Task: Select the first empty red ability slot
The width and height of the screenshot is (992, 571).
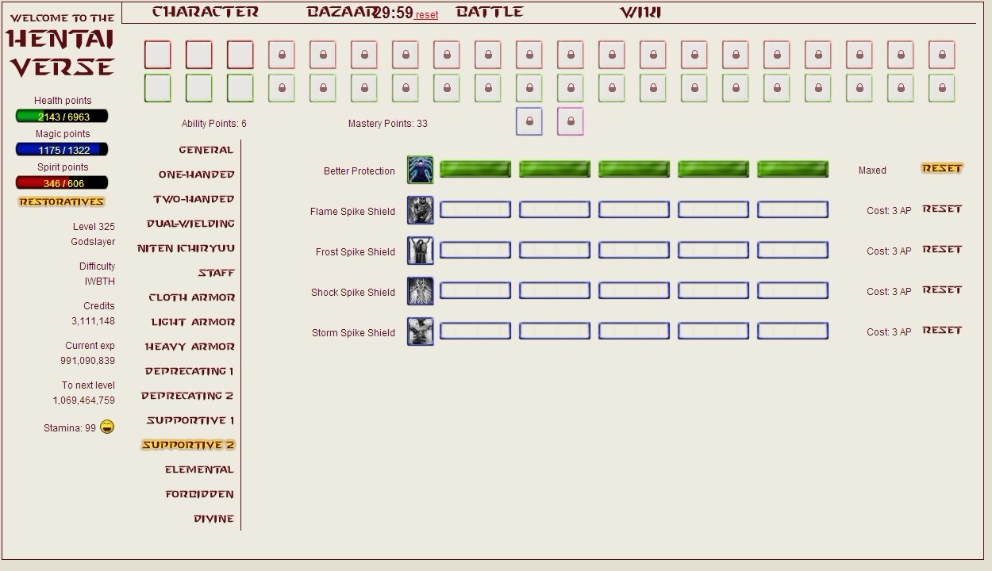Action: (158, 55)
